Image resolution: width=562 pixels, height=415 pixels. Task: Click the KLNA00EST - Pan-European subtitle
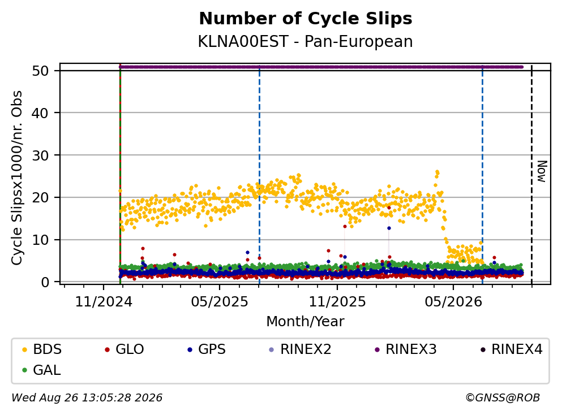coord(306,42)
